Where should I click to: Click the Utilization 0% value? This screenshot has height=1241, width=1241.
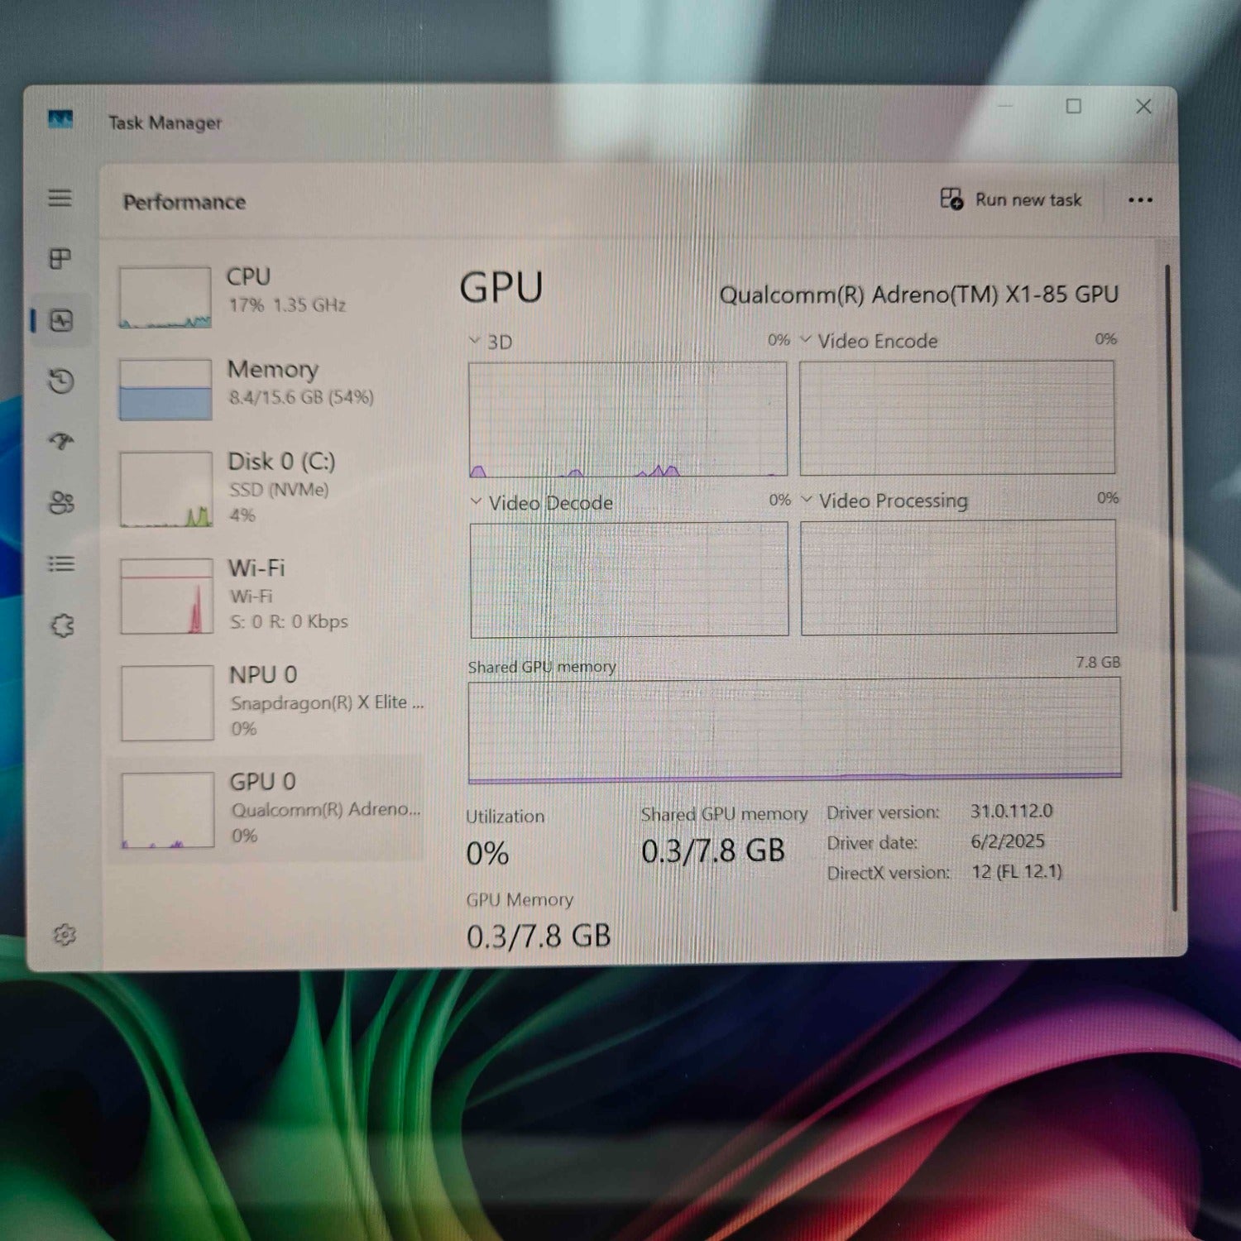(x=487, y=853)
